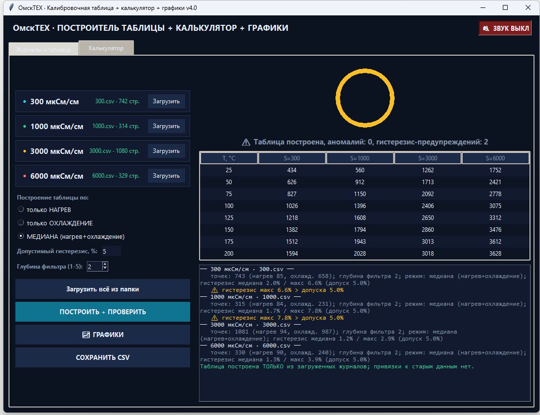Toggle the ЗВУК ВЫКЛ sound button
The width and height of the screenshot is (540, 415).
point(505,28)
